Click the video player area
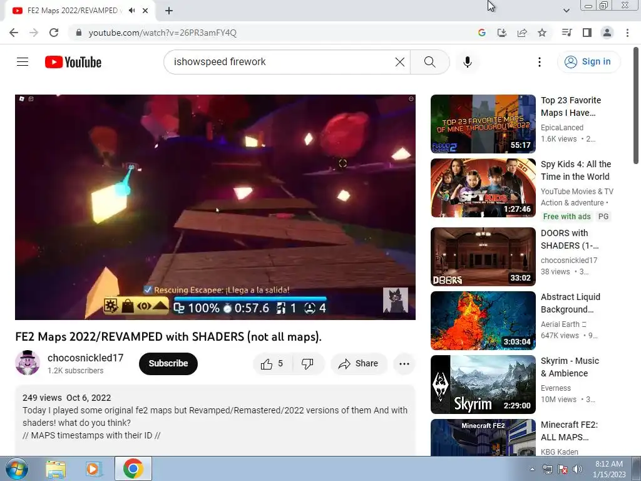This screenshot has height=481, width=641. pos(215,207)
